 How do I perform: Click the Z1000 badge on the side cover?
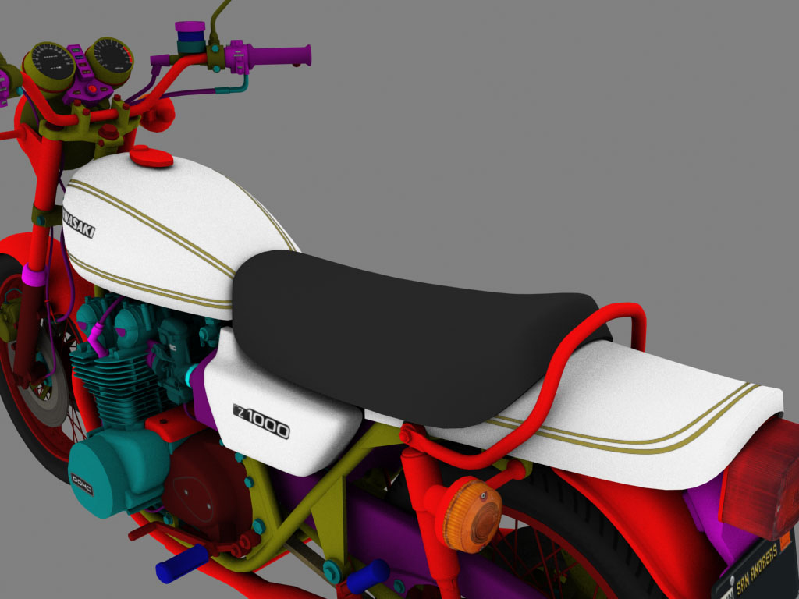click(x=261, y=420)
